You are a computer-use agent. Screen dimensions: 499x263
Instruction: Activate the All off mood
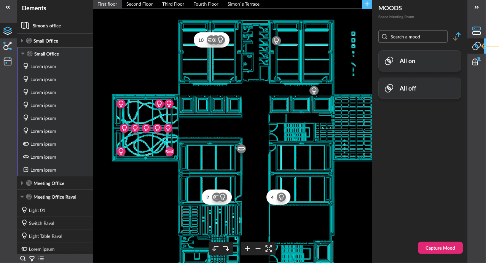pyautogui.click(x=420, y=88)
